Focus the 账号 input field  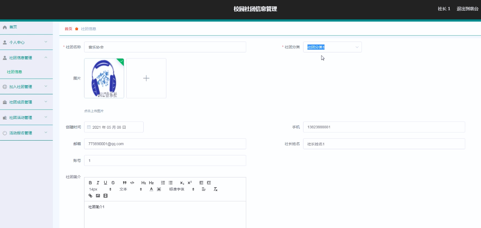pos(165,160)
